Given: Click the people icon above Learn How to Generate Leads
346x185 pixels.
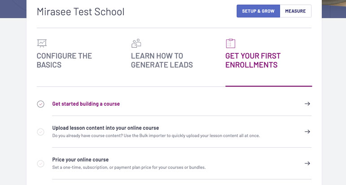Looking at the screenshot, I should [x=136, y=43].
